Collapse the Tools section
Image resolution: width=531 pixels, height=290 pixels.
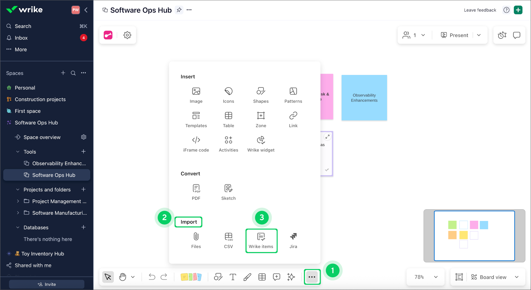pos(18,152)
